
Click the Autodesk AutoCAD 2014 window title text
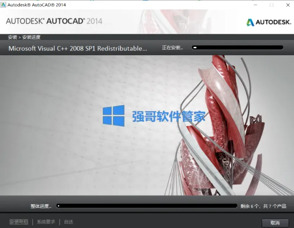point(36,5)
